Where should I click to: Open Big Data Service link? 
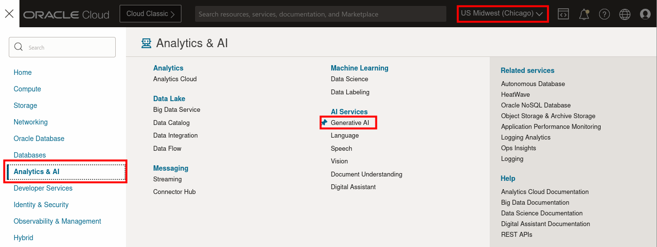coord(177,109)
